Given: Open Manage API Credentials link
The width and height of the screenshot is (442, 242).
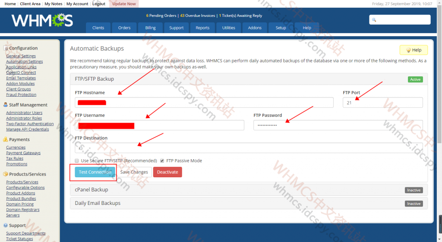Looking at the screenshot, I should 27,129.
